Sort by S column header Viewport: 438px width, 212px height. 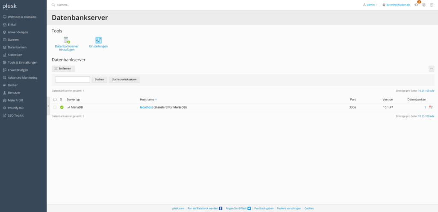(61, 100)
